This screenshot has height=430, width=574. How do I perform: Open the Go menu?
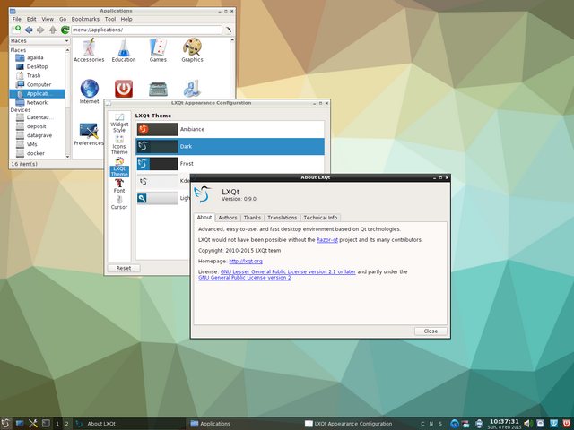click(x=63, y=19)
